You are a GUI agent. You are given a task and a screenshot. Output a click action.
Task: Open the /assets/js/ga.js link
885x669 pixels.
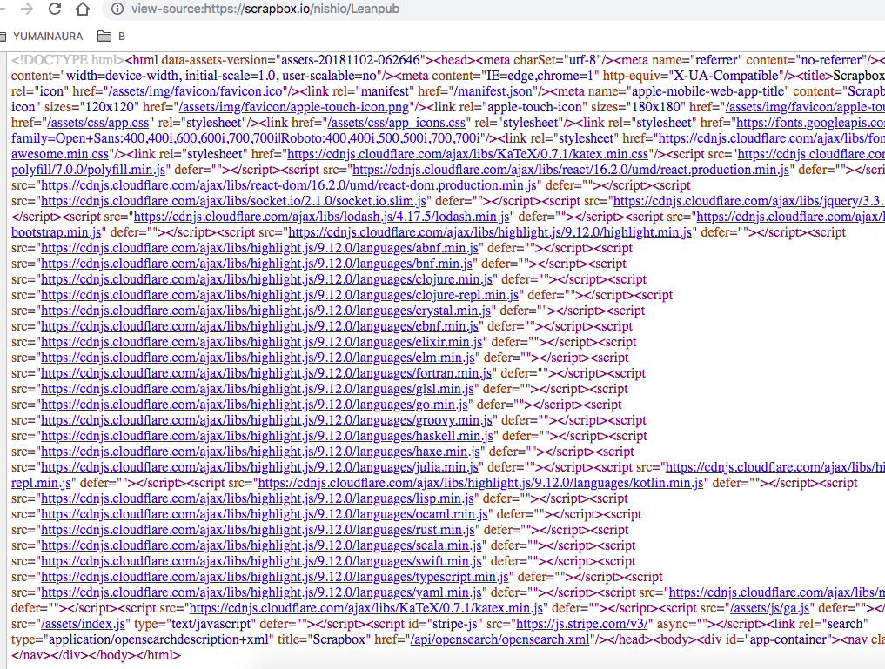(770, 609)
